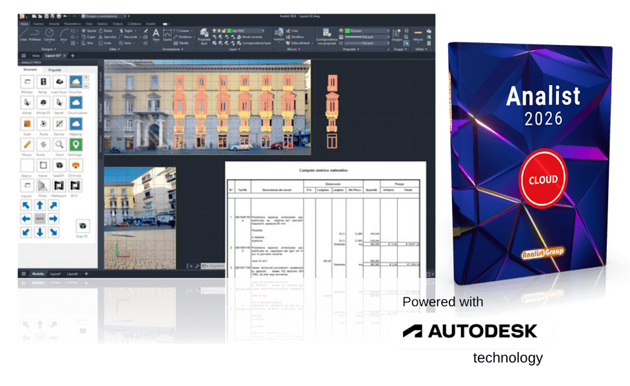Image resolution: width=630 pixels, height=386 pixels.
Task: Click the up-left diagonal arrow button
Action: [26, 206]
